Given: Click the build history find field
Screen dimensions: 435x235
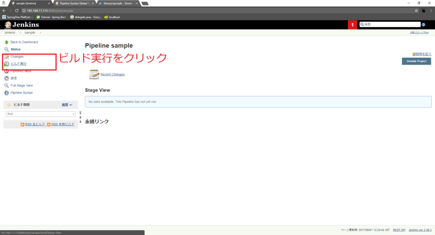Looking at the screenshot, I should (x=38, y=114).
